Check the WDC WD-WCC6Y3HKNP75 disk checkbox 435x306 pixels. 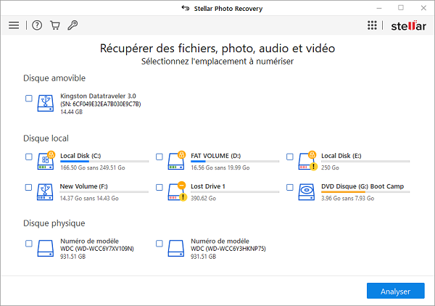(x=159, y=244)
